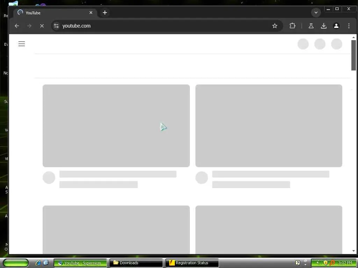Open the YouTube hamburger guide menu
This screenshot has width=358, height=268.
[x=22, y=44]
